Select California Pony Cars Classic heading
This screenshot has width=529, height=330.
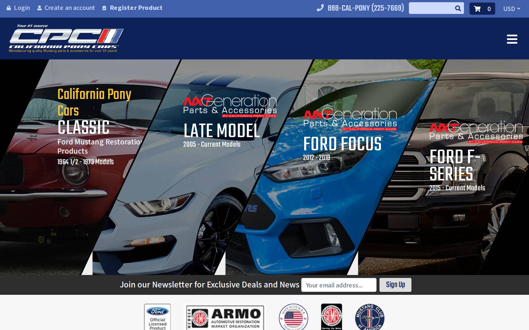pyautogui.click(x=94, y=111)
